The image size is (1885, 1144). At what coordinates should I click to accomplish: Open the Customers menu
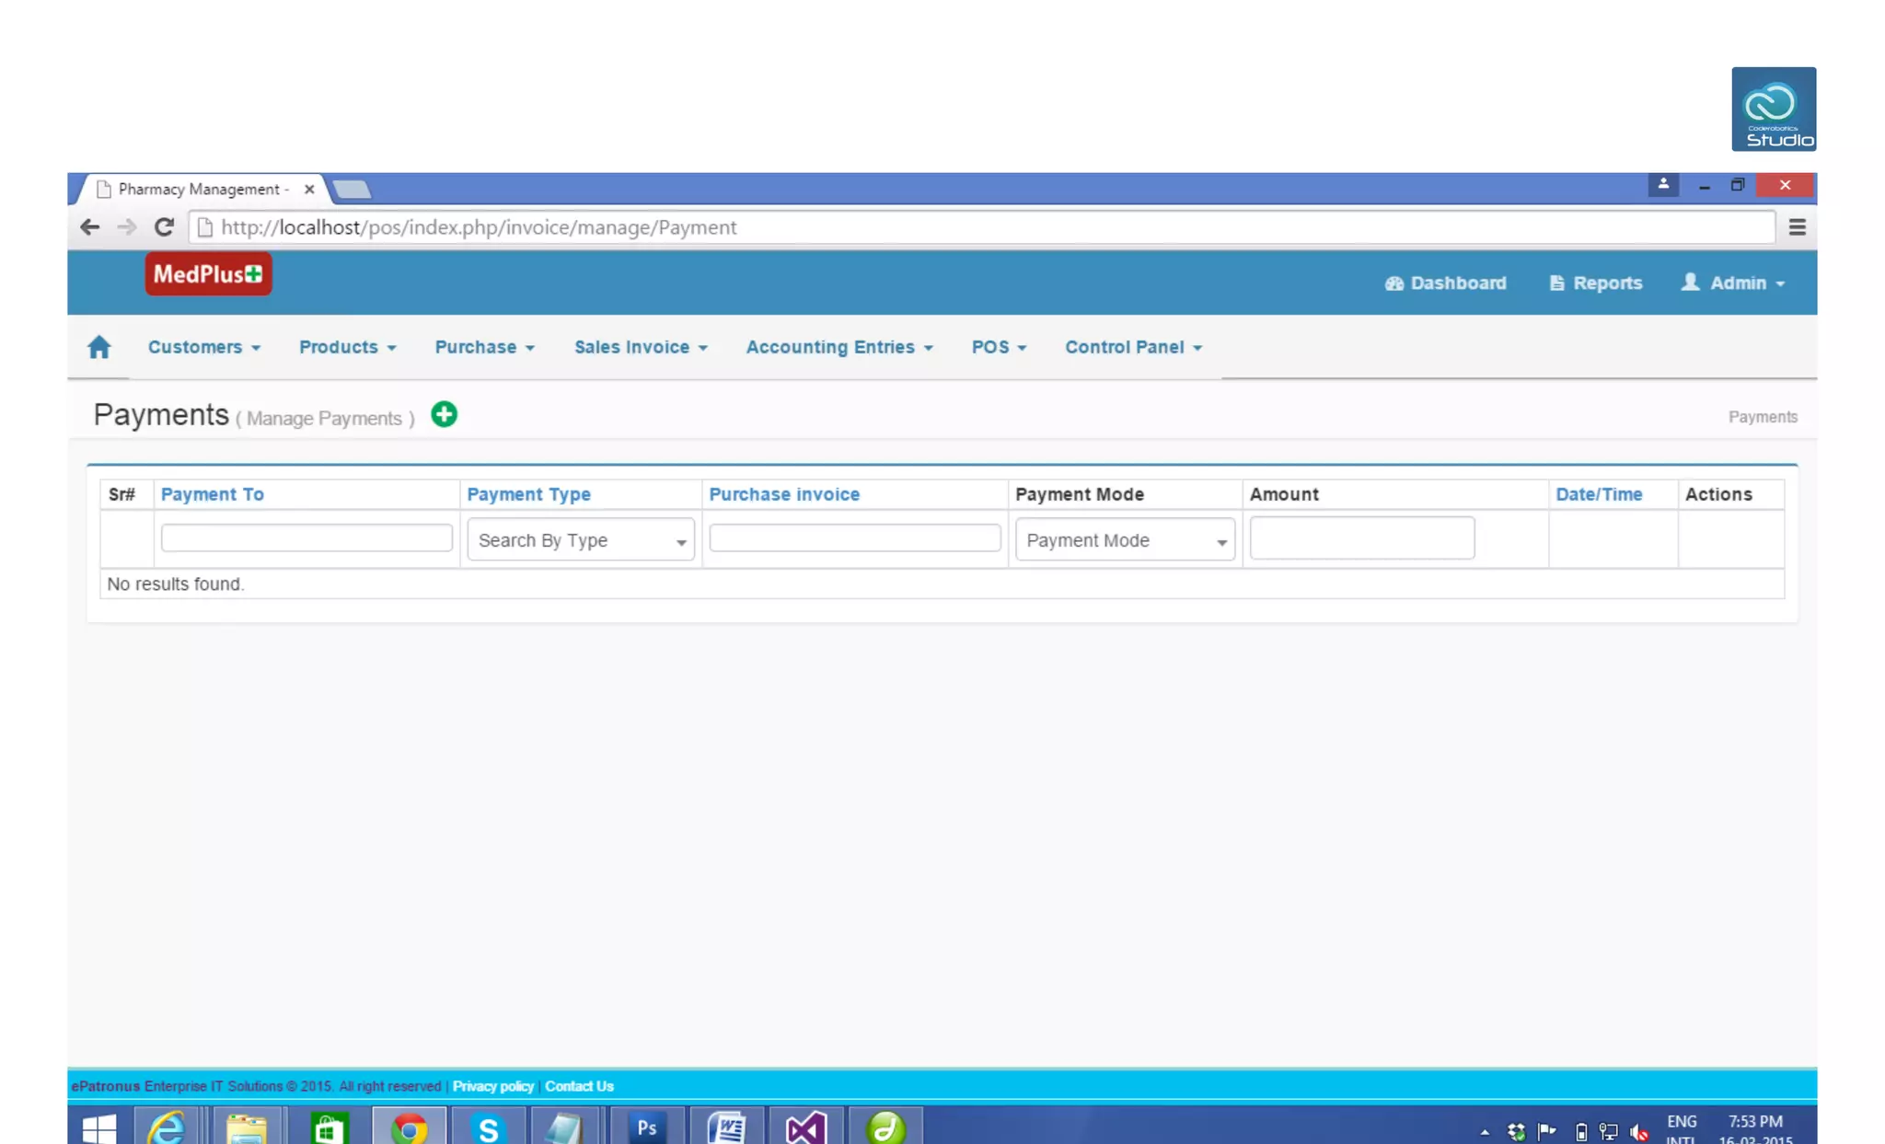[x=203, y=347]
